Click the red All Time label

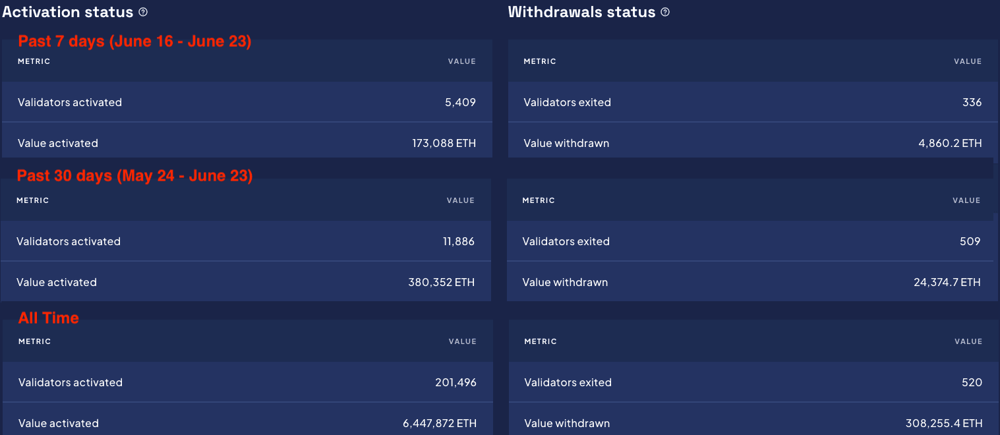[x=48, y=318]
